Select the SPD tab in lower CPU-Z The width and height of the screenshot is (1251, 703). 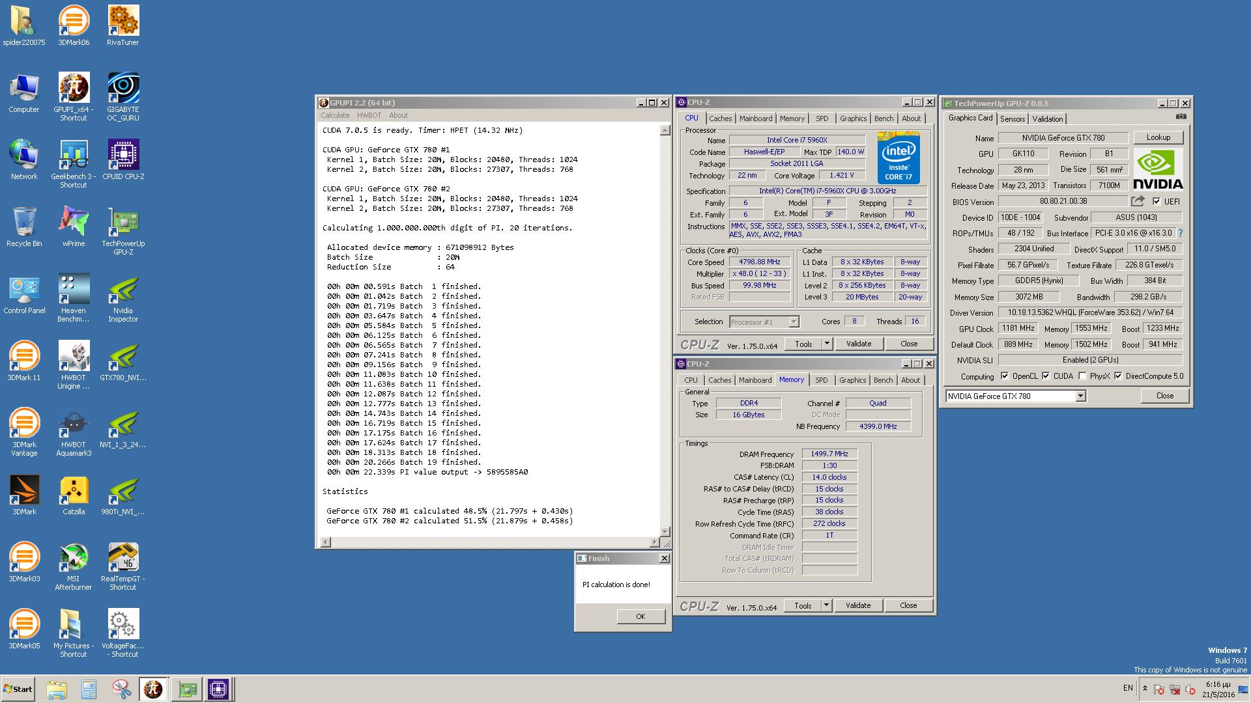(x=822, y=380)
